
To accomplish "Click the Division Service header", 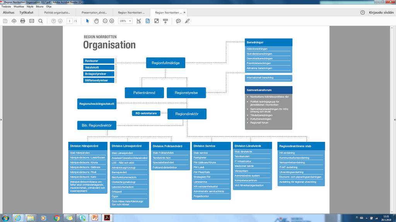I will pos(212,146).
